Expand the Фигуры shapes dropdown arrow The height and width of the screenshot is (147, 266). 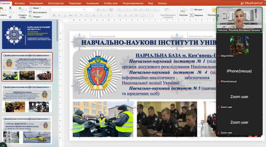click(203, 9)
